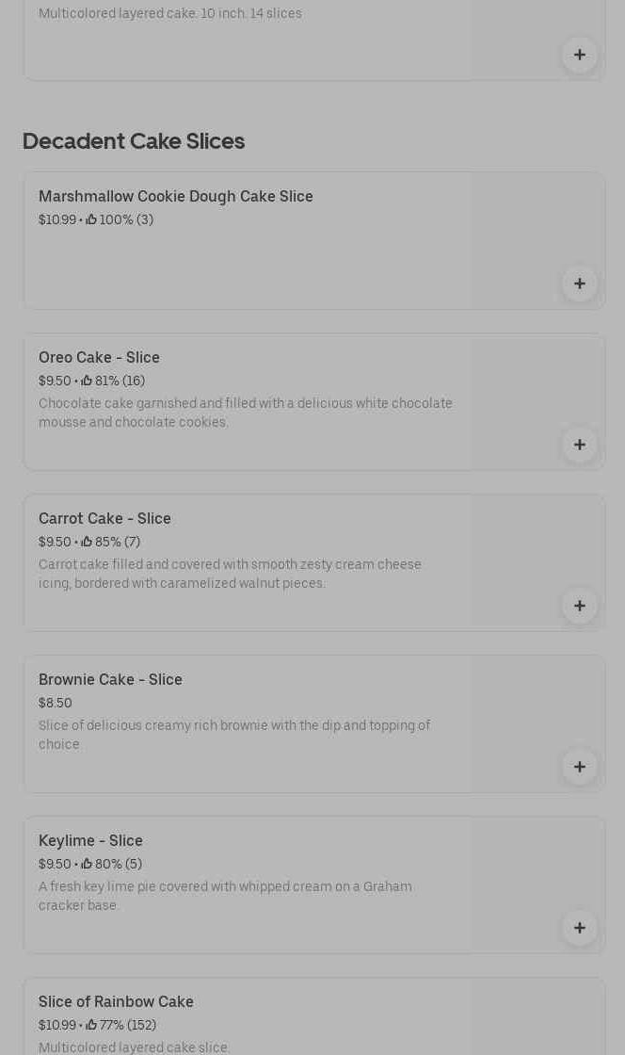Add Marshmallow Cookie Dough Cake Slice to cart
The width and height of the screenshot is (625, 1055).
579,284
